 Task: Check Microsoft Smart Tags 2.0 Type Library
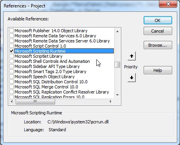coord(11,72)
